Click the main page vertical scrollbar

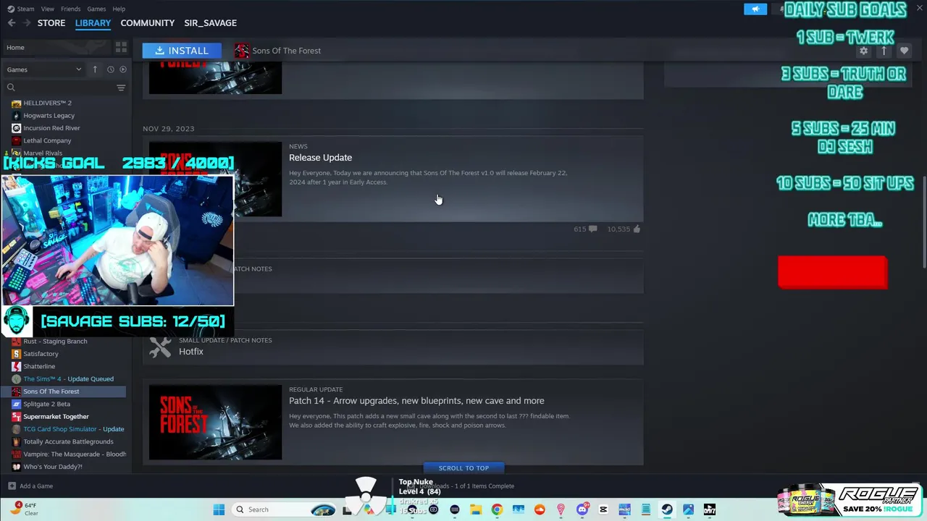[923, 221]
